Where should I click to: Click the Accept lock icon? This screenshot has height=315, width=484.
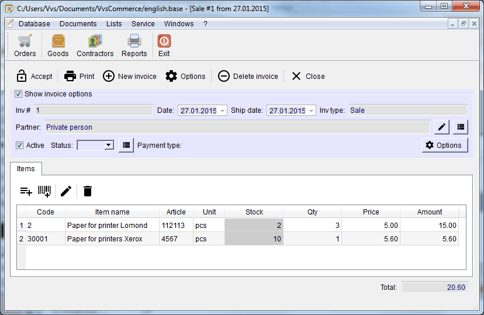pyautogui.click(x=21, y=76)
